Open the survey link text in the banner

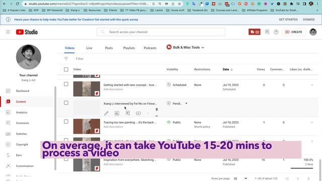[x=76, y=20]
